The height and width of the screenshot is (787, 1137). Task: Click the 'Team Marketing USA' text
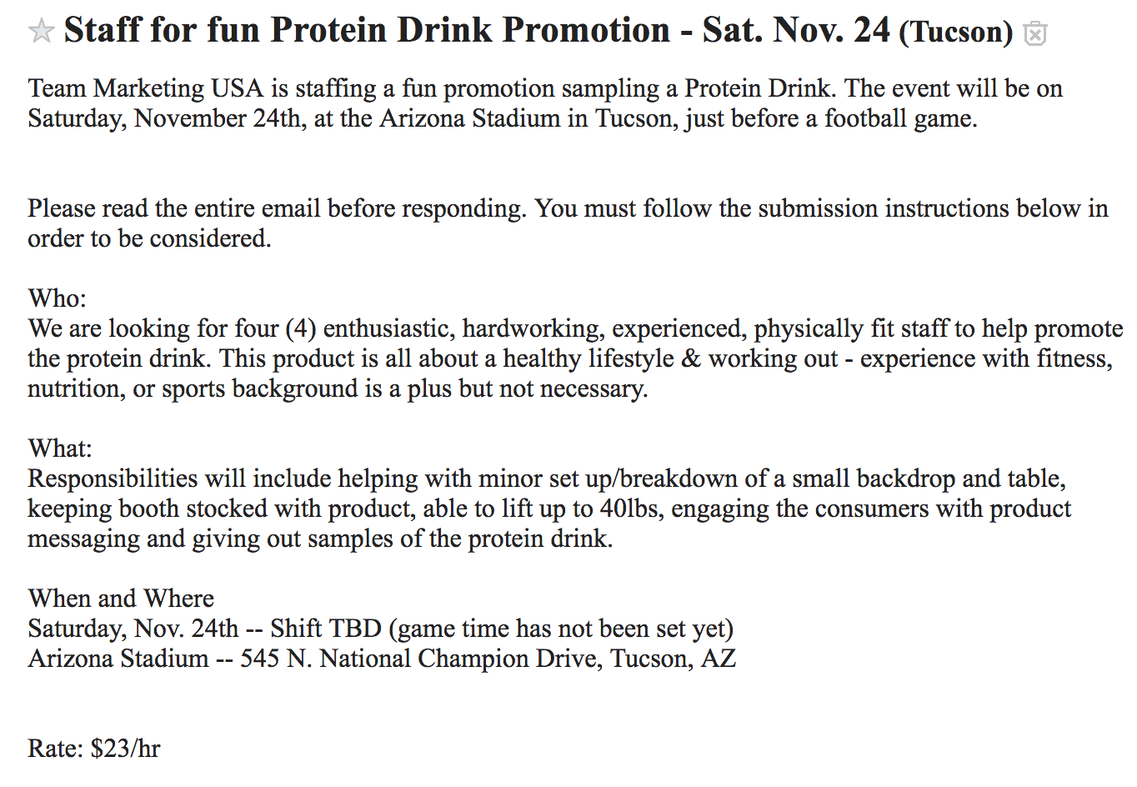point(146,88)
